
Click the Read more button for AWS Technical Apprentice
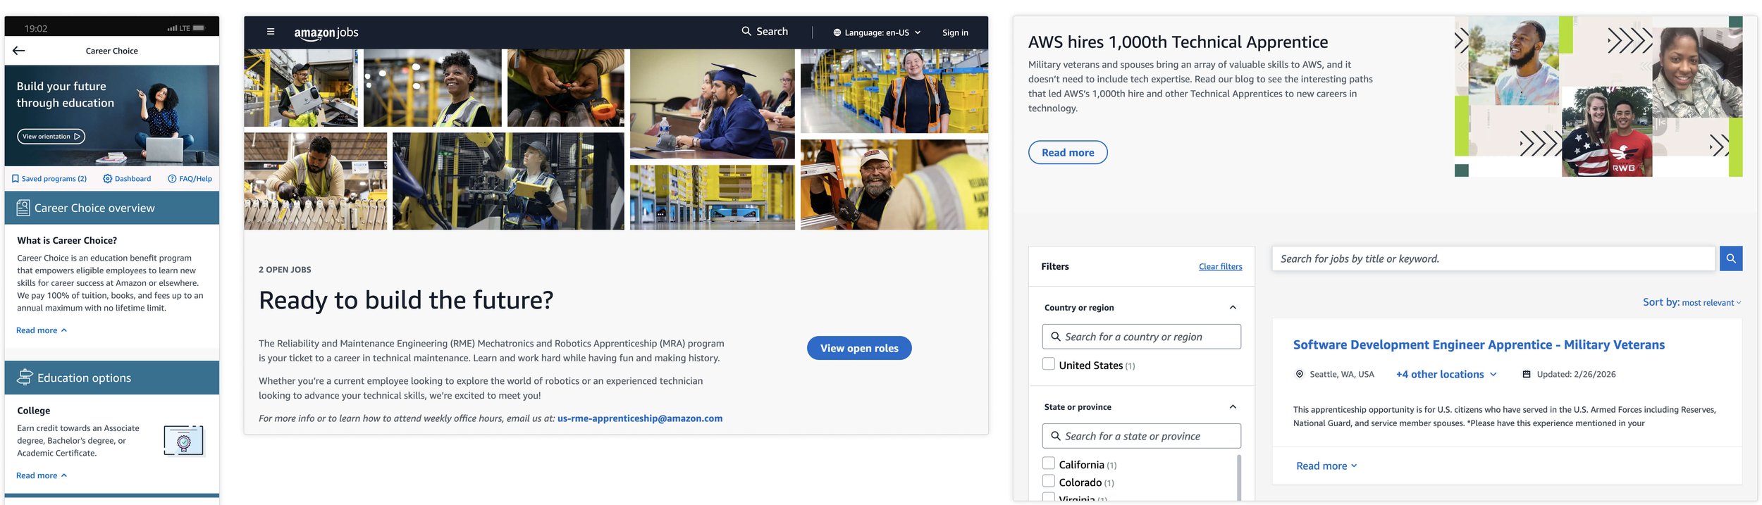[x=1068, y=153]
